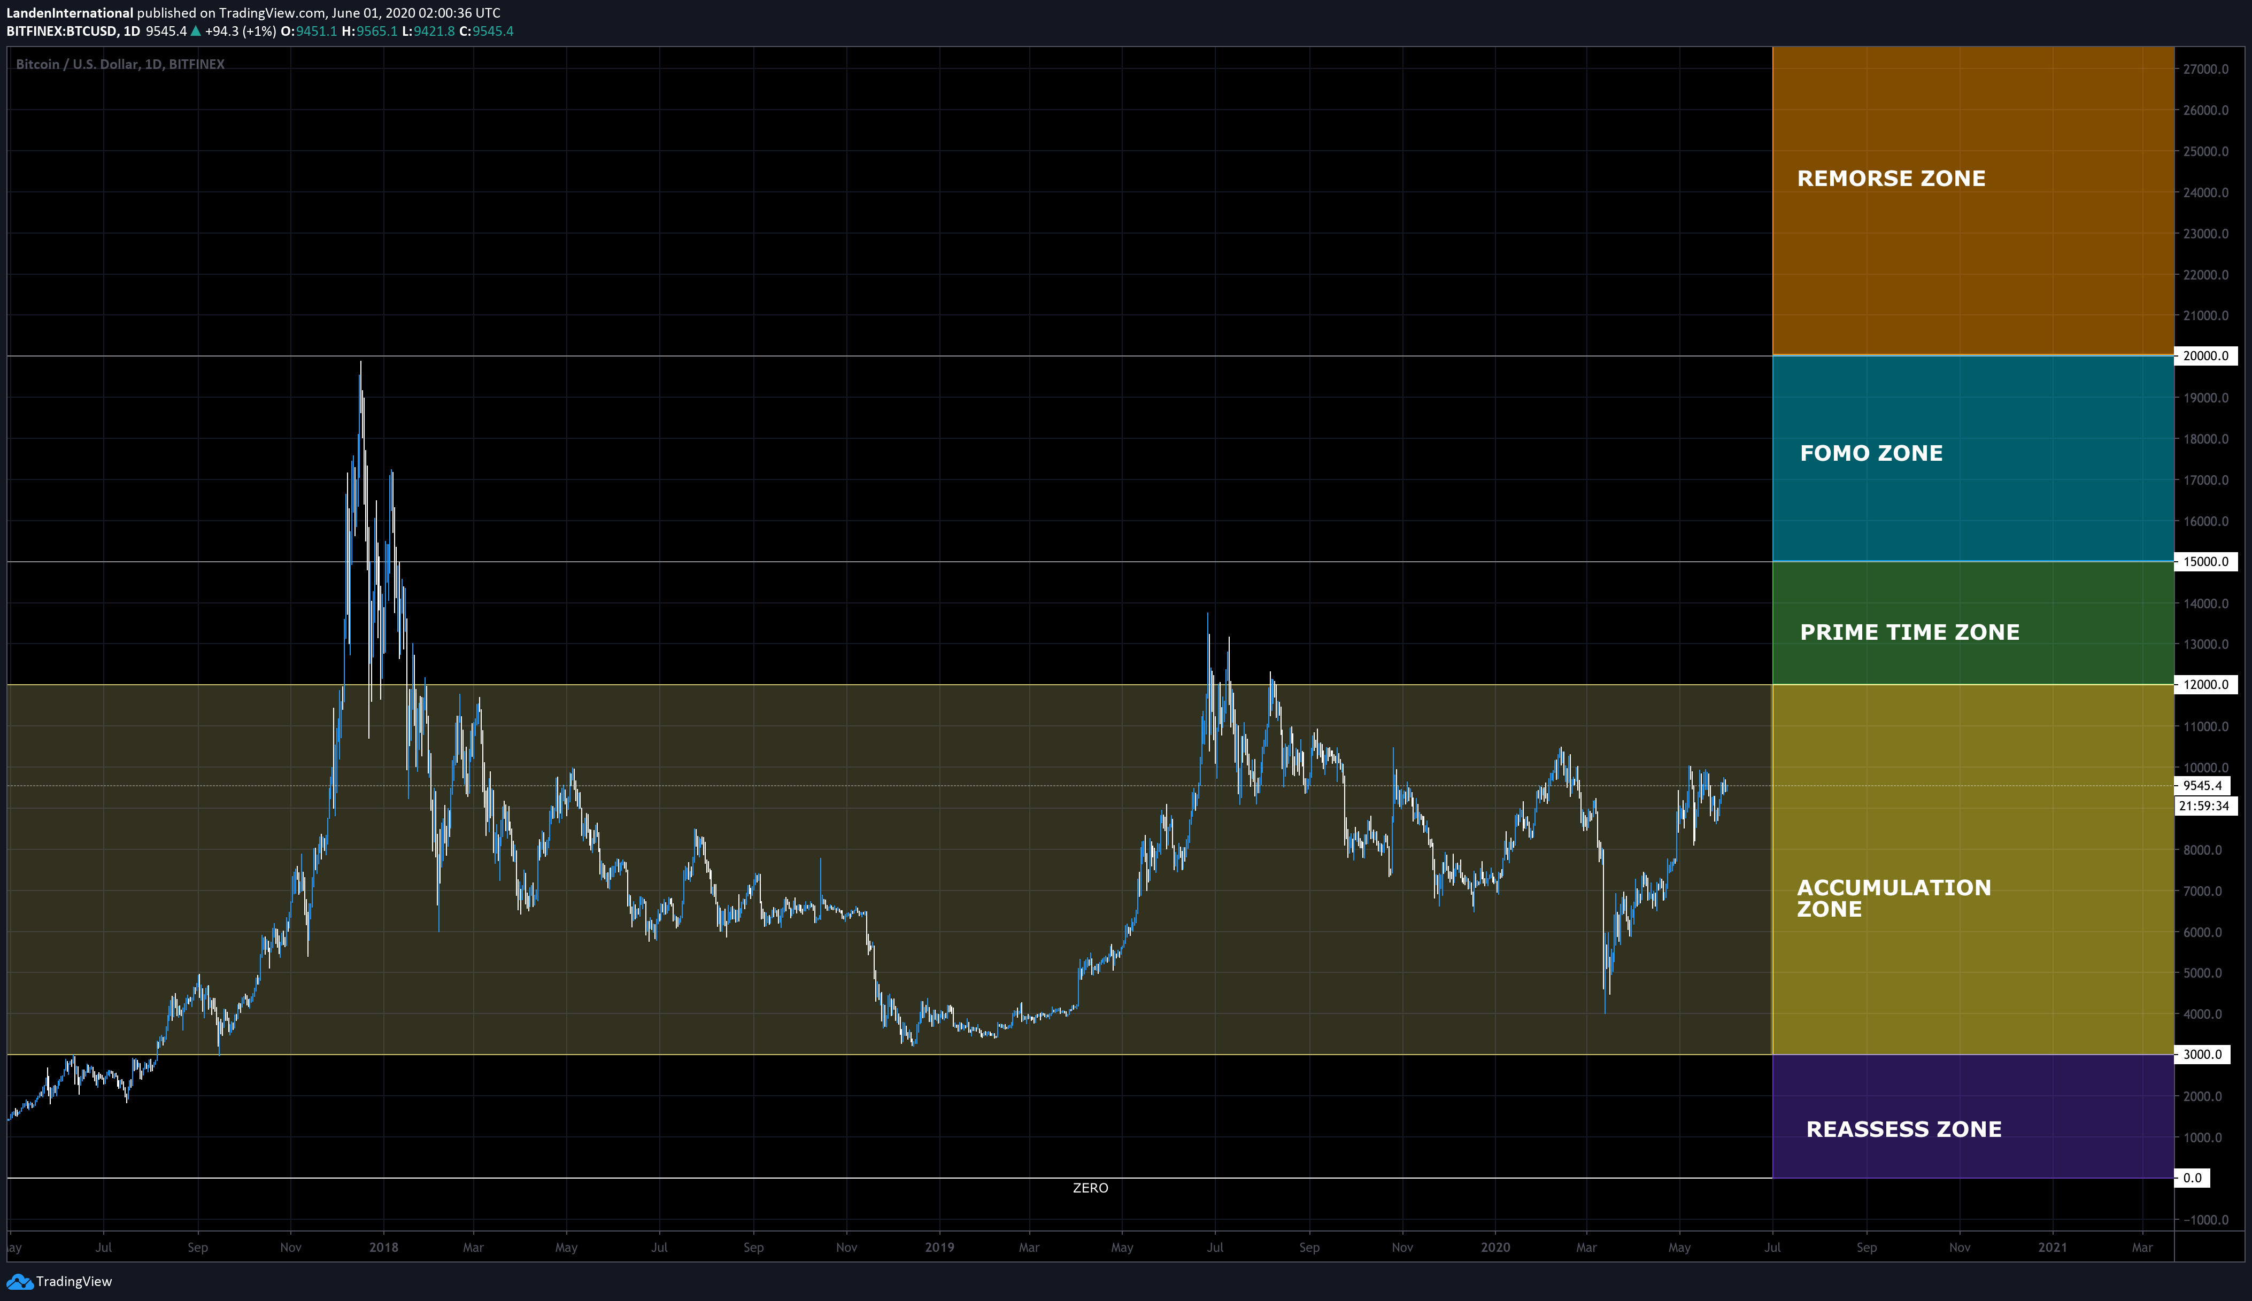Click the 21:59:34 countdown tag
2252x1301 pixels.
2205,805
